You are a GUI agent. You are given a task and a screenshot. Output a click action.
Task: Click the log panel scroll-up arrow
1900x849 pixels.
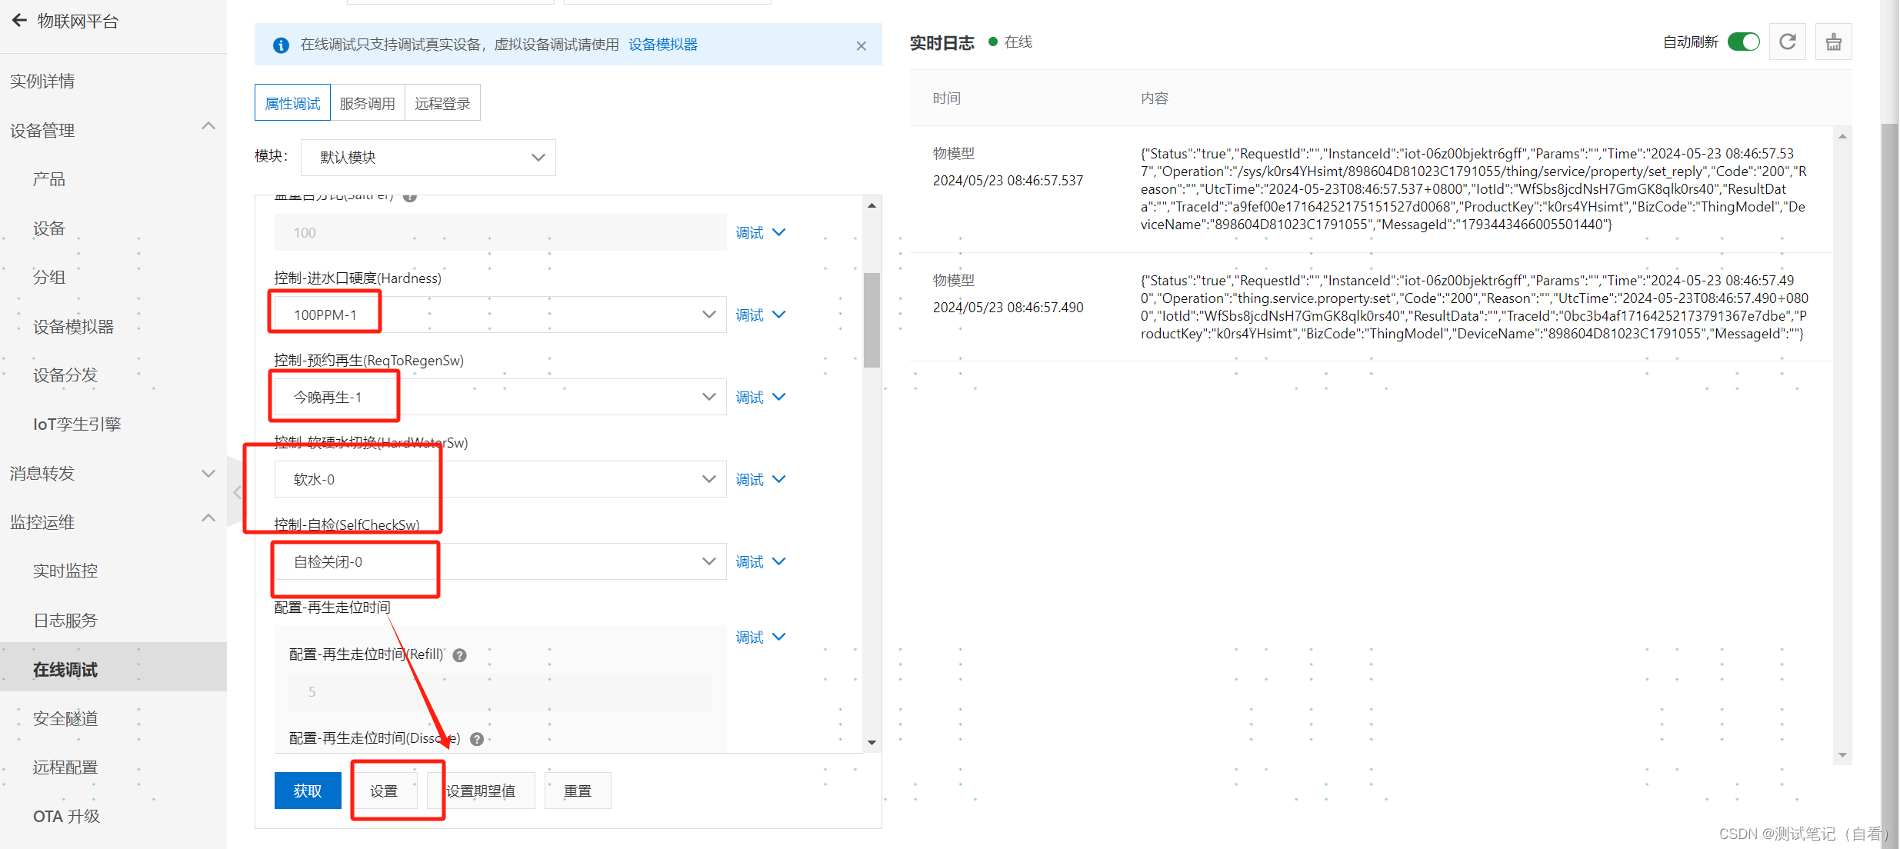[x=1842, y=136]
